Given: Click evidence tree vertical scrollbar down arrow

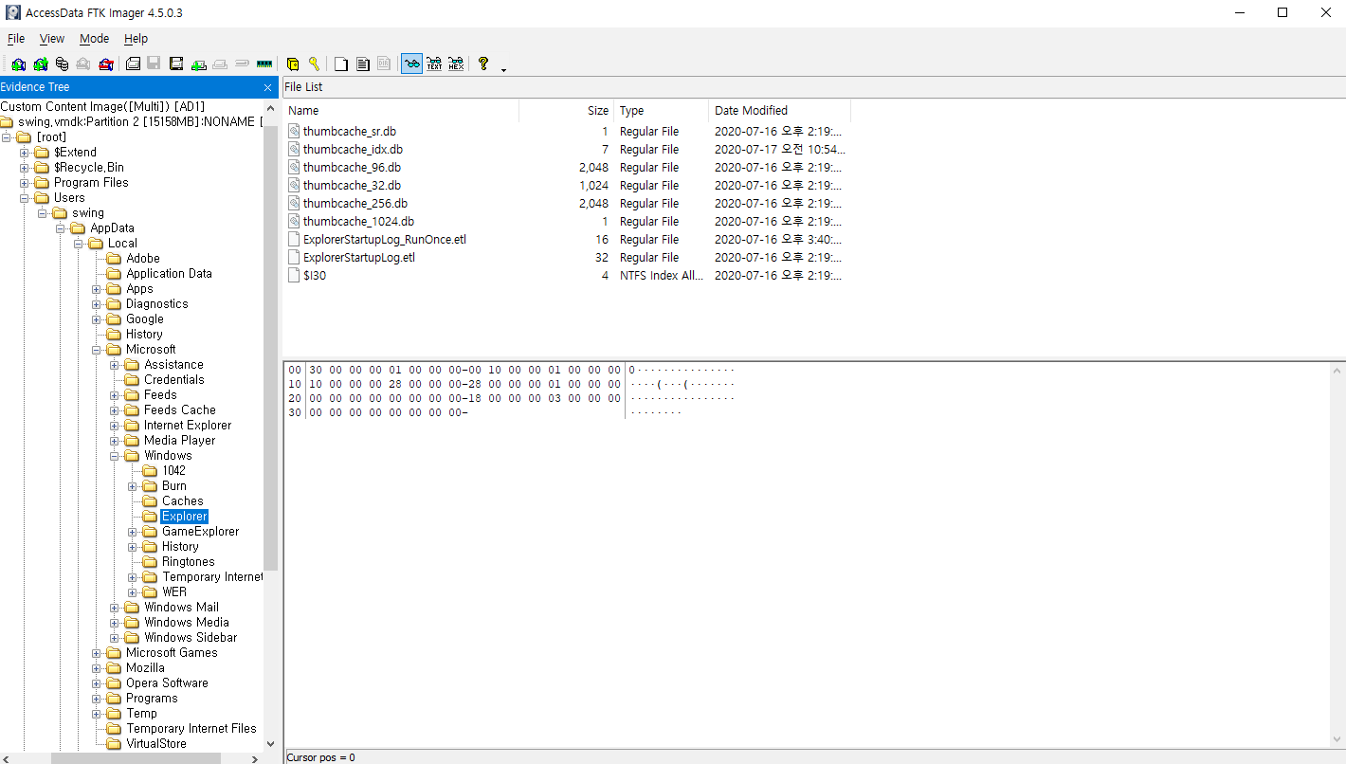Looking at the screenshot, I should pos(270,744).
